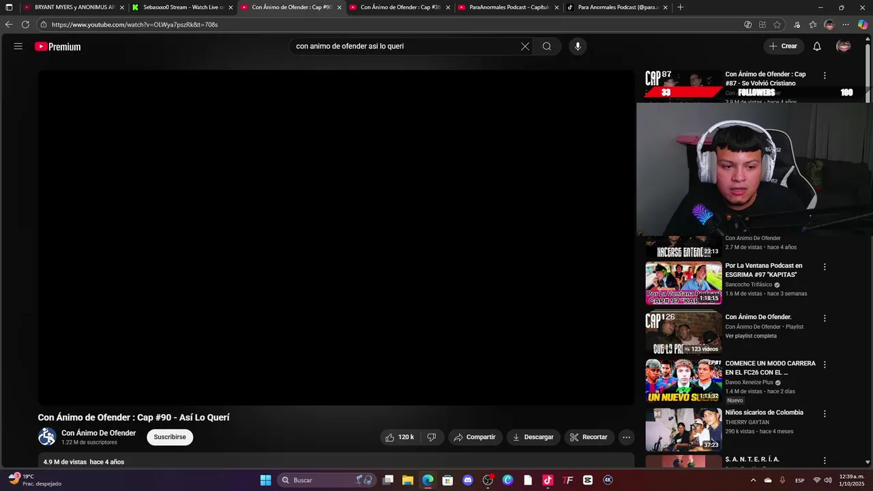Open Por La Ventana Podcast video thumbnail
The width and height of the screenshot is (873, 491).
[683, 283]
